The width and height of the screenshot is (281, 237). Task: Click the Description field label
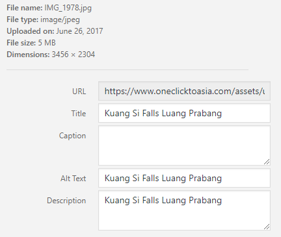66,201
